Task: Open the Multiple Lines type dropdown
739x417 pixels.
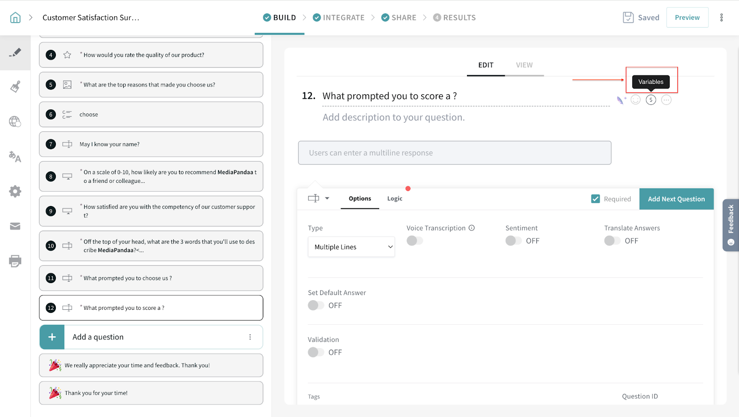Action: 351,247
